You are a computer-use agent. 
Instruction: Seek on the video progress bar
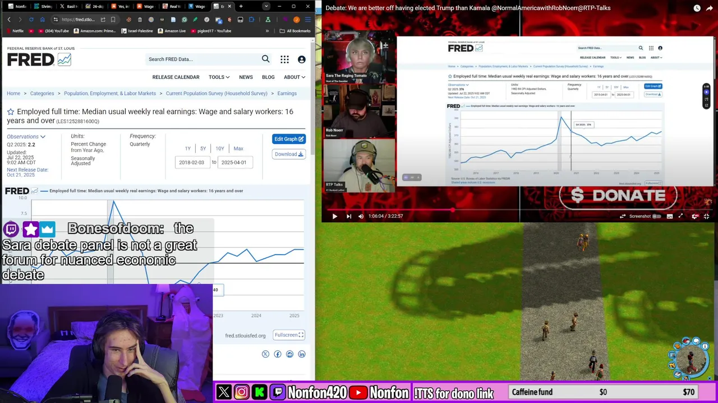(517, 210)
